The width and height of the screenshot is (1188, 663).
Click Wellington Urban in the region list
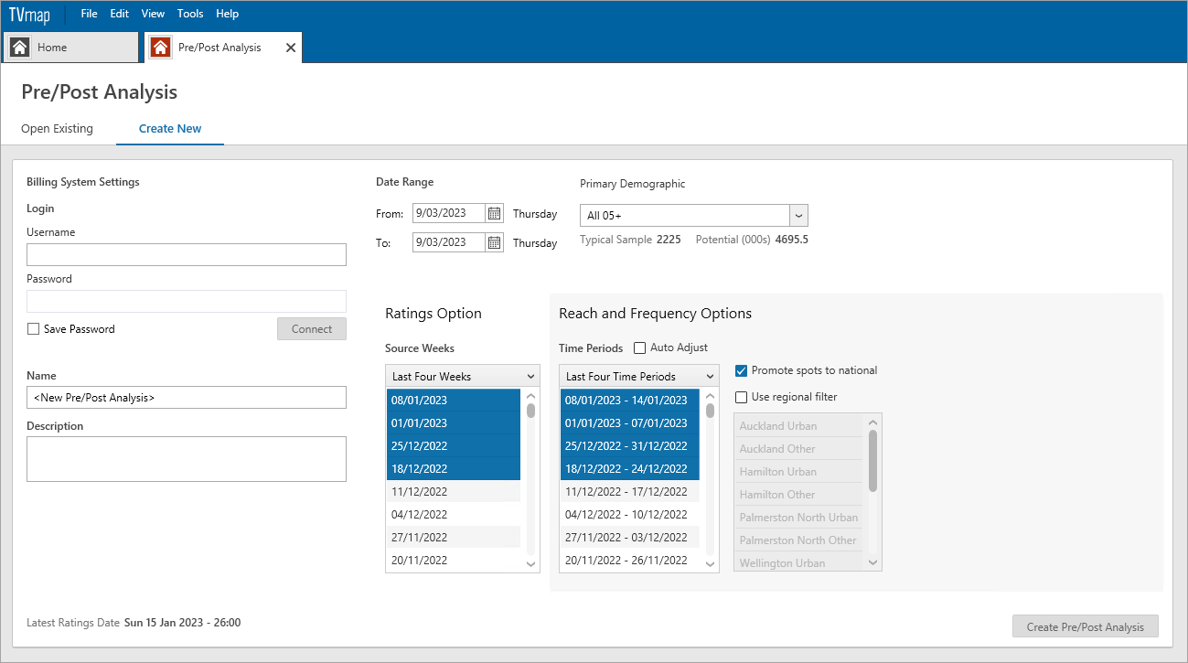[x=798, y=561]
